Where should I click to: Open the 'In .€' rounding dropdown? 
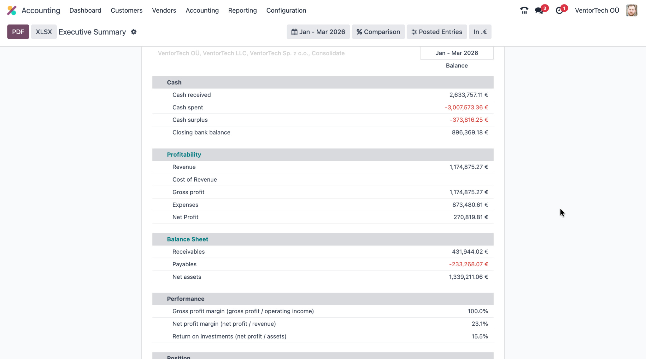point(480,32)
